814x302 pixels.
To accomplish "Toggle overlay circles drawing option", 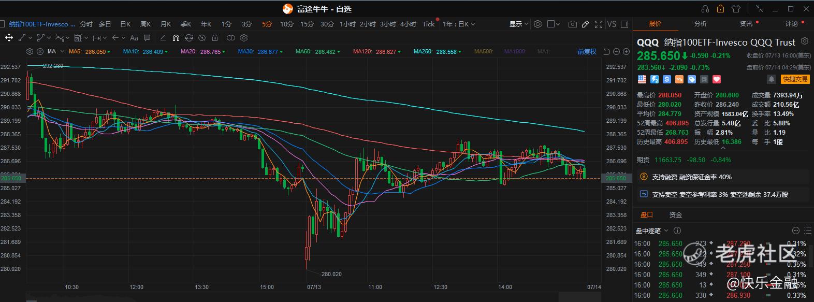I will 231,38.
